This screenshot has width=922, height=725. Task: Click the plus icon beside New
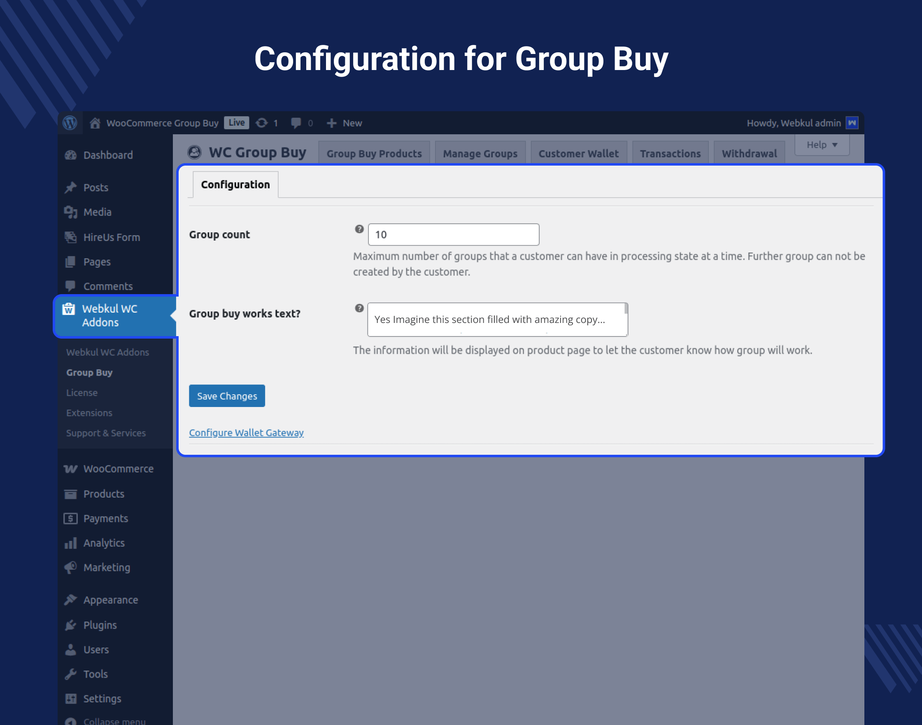coord(332,123)
